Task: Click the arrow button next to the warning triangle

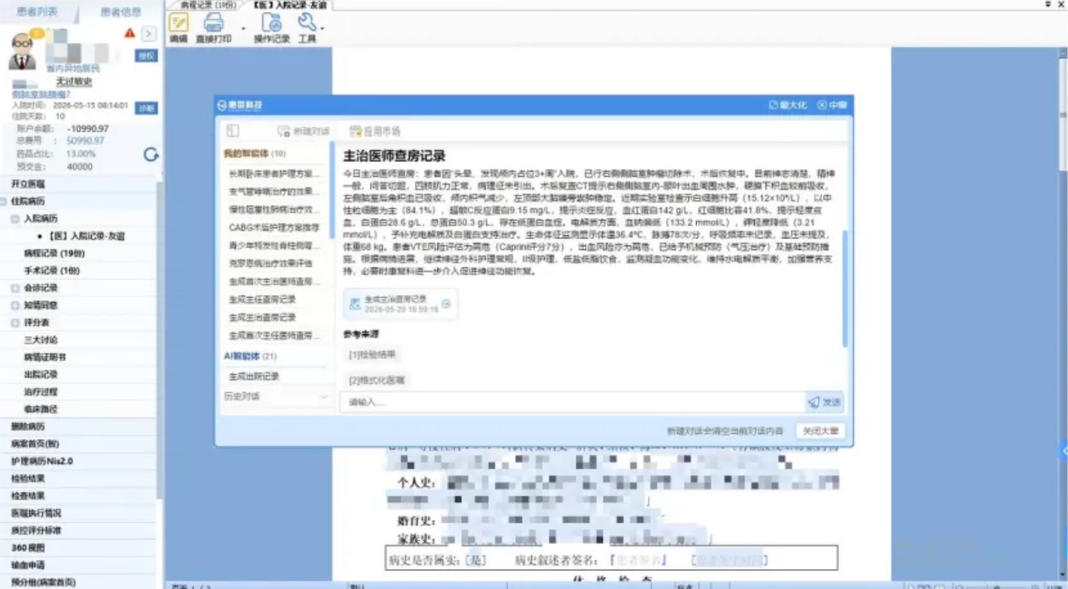Action: coord(149,34)
